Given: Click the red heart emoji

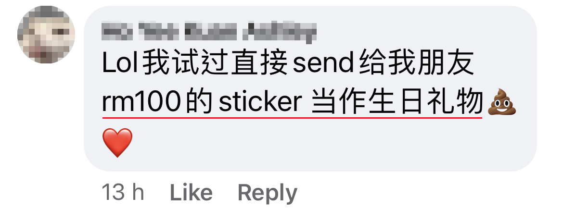Looking at the screenshot, I should click(117, 143).
